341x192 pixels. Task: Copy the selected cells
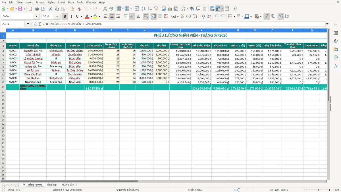(x=57, y=9)
